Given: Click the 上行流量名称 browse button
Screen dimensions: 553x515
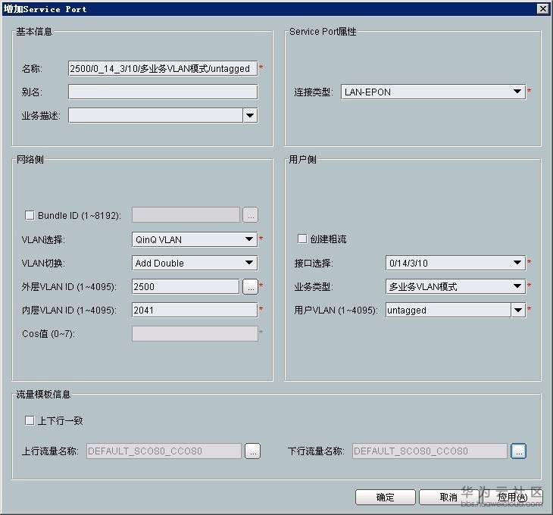Looking at the screenshot, I should (x=252, y=451).
